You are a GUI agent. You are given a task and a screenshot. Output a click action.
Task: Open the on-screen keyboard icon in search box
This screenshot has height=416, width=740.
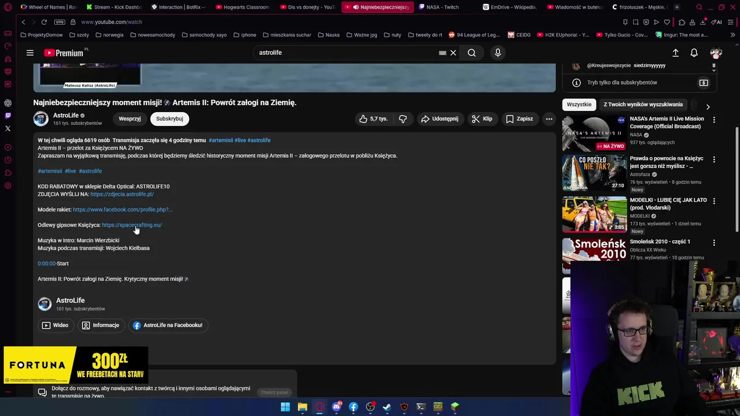coord(442,53)
